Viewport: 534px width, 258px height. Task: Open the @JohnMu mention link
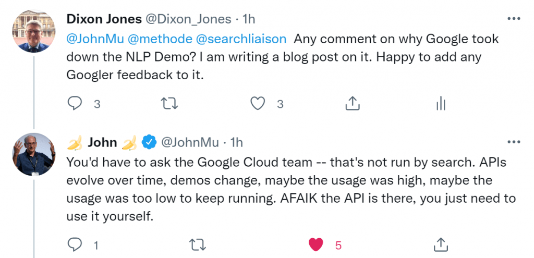pos(95,39)
